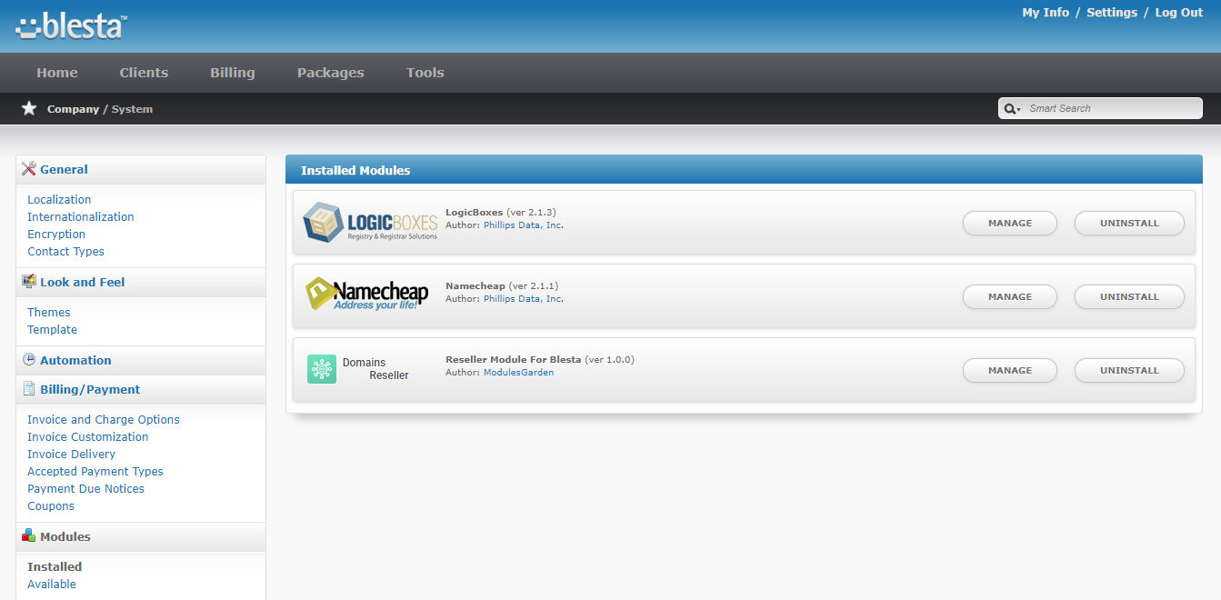1221x600 pixels.
Task: Collapse the Billing/Payment sidebar section
Action: pyautogui.click(x=88, y=389)
